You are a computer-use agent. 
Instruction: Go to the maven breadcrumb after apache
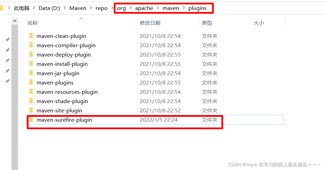(x=171, y=8)
